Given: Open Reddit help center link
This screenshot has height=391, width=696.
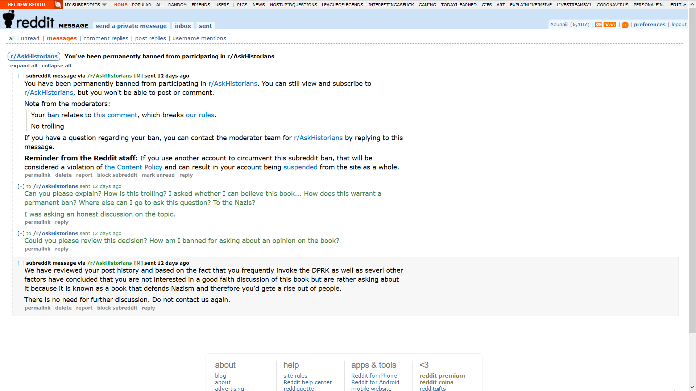Looking at the screenshot, I should (307, 382).
